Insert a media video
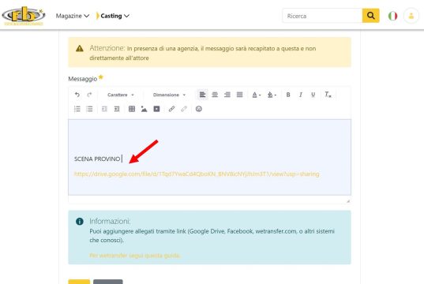This screenshot has width=424, height=284. tap(156, 109)
